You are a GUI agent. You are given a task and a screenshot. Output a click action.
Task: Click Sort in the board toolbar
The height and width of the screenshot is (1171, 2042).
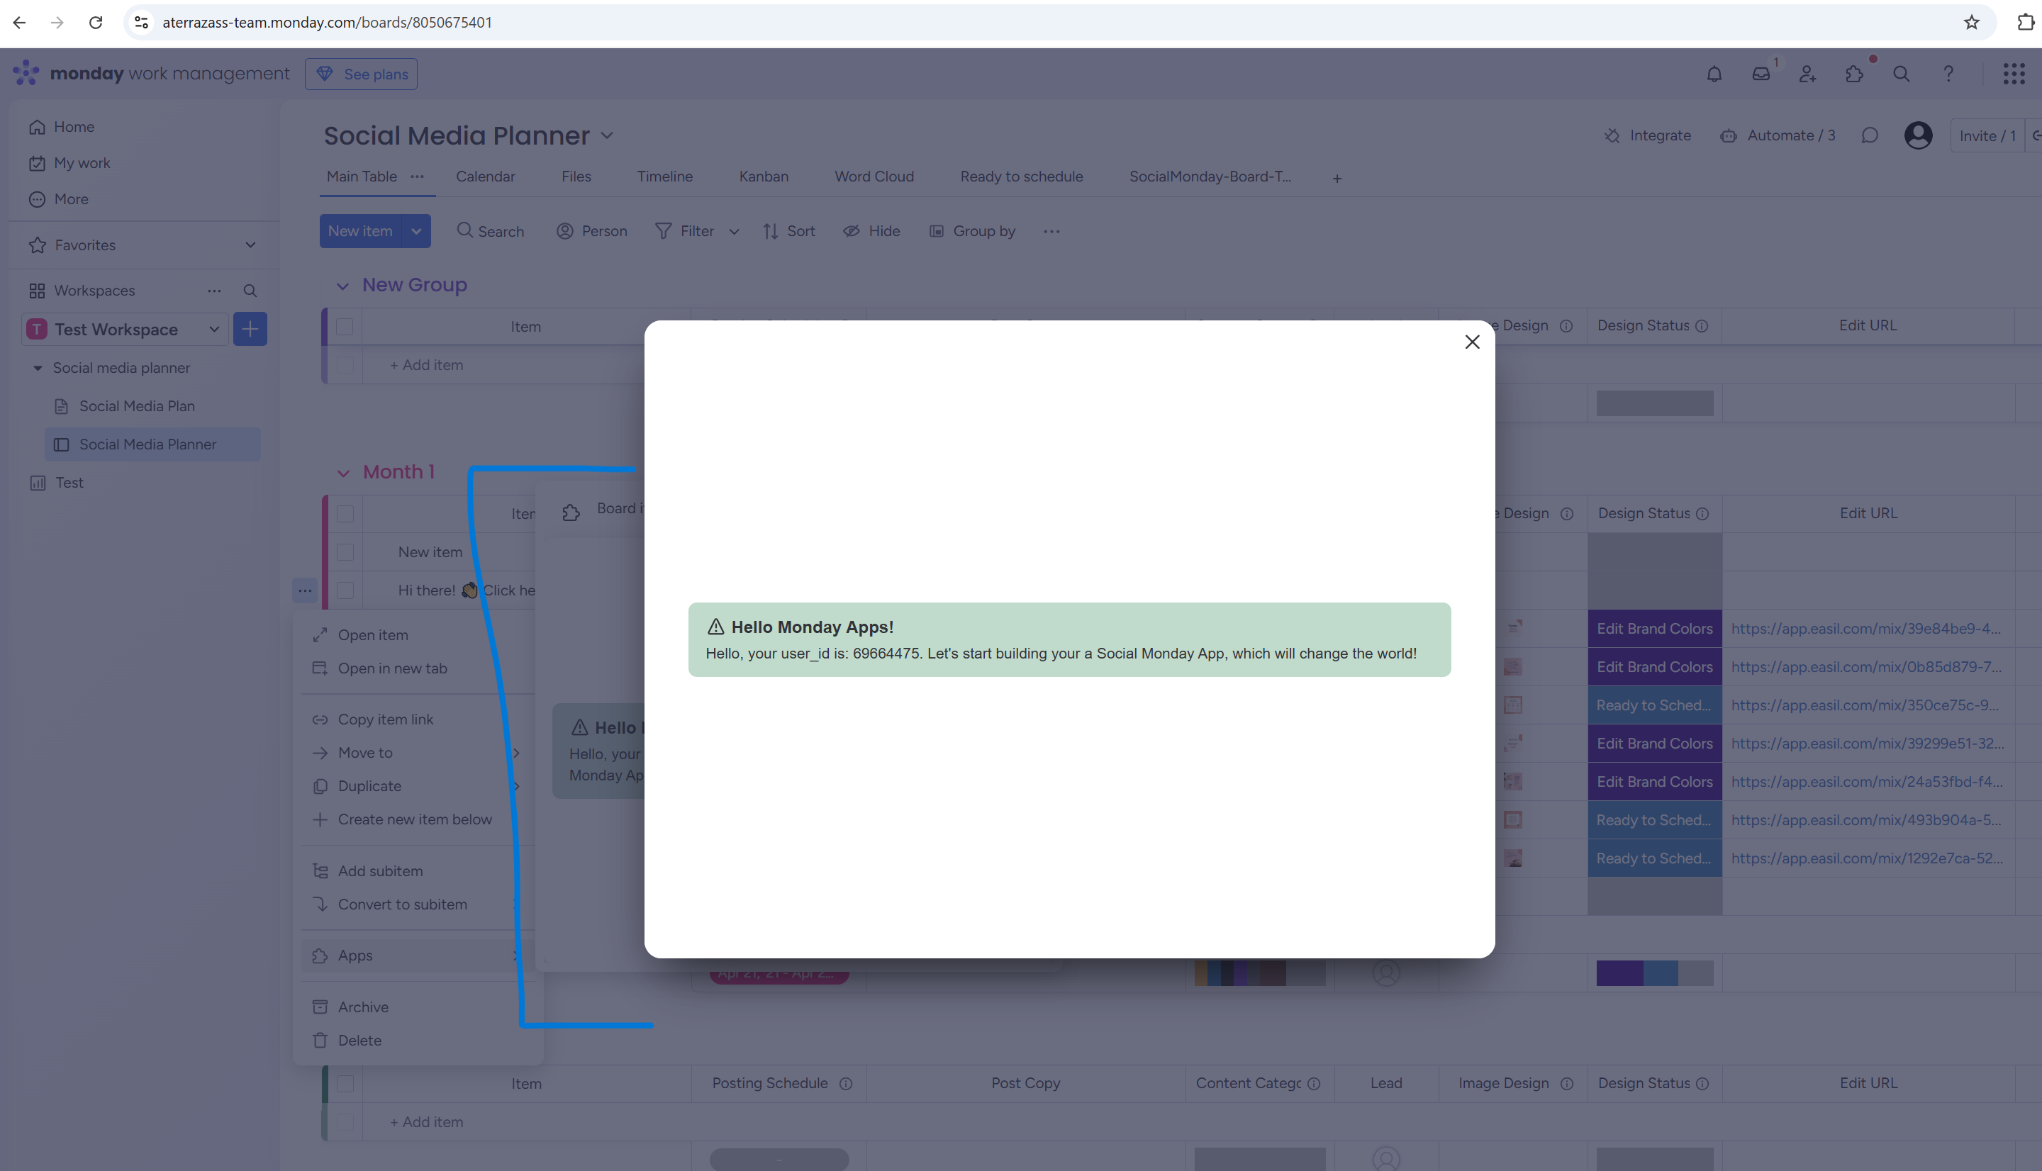click(x=788, y=231)
